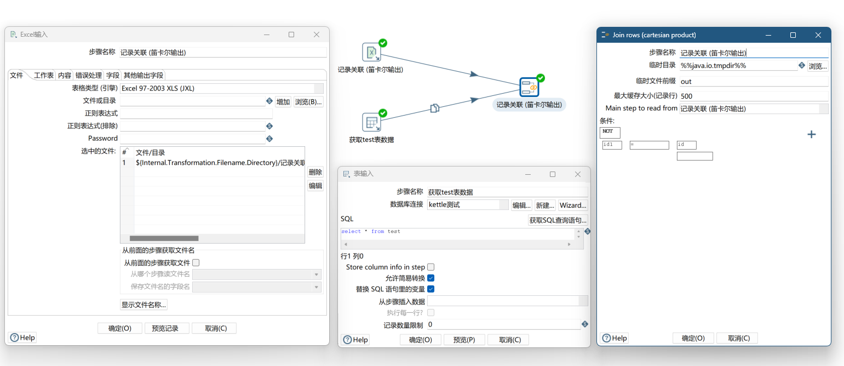Screen dimensions: 844x366
Task: Click variable icon next to 临时目录 field
Action: (x=802, y=66)
